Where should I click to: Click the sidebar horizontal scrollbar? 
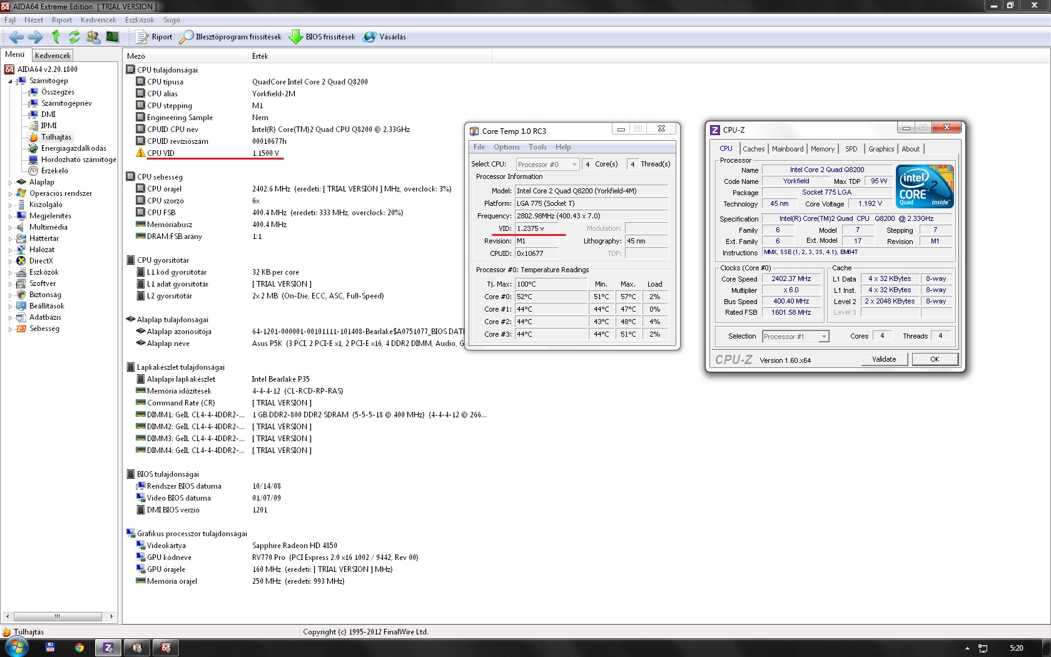[x=58, y=616]
